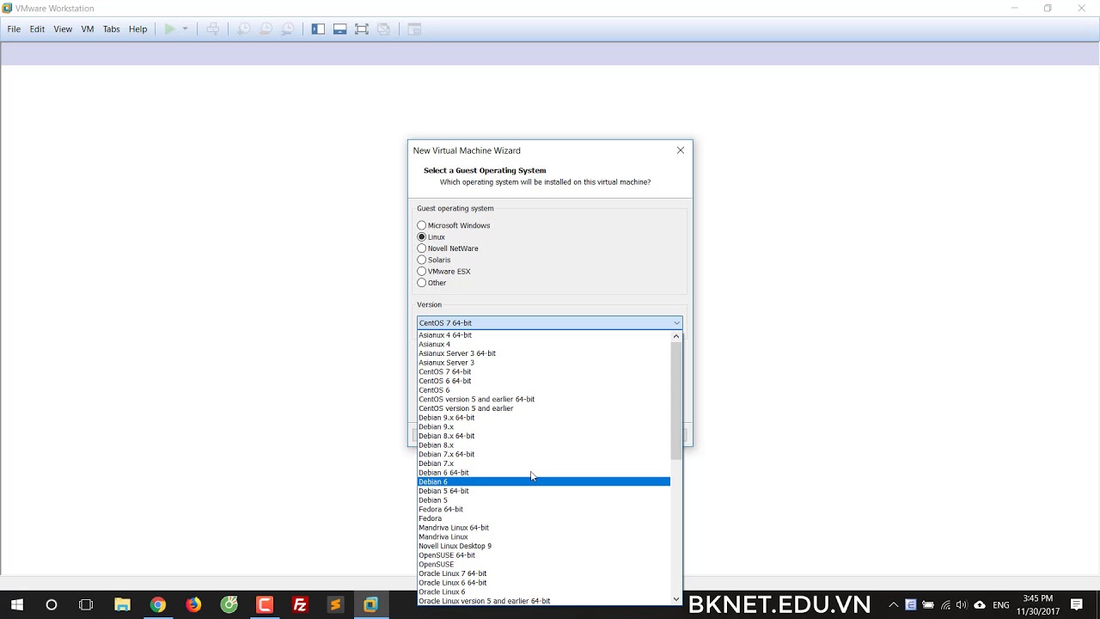Open Sublime Text from the taskbar
This screenshot has width=1100, height=619.
click(x=335, y=605)
